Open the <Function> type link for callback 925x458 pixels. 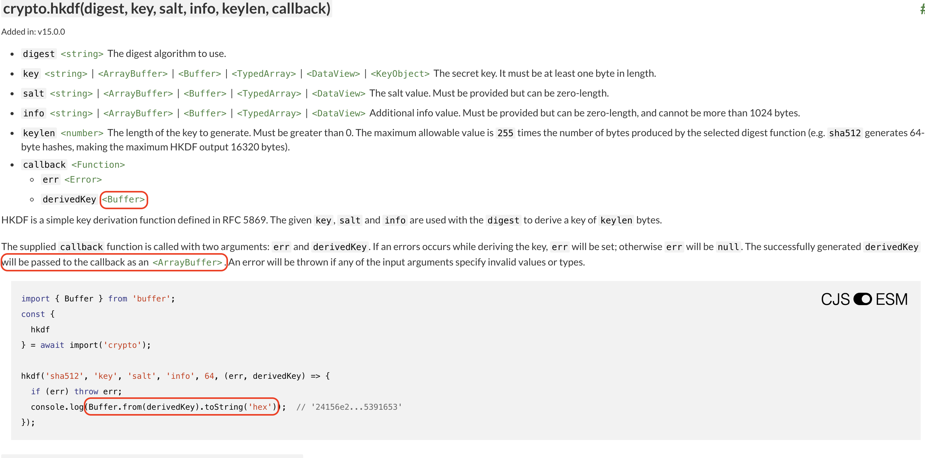click(98, 165)
